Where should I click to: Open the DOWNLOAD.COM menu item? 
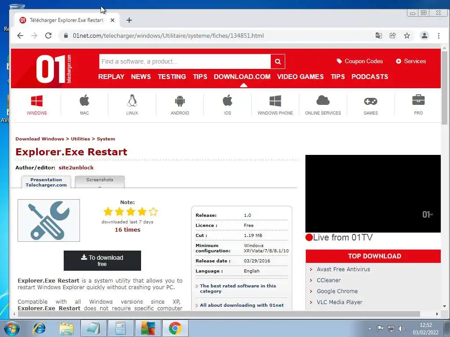click(x=242, y=76)
